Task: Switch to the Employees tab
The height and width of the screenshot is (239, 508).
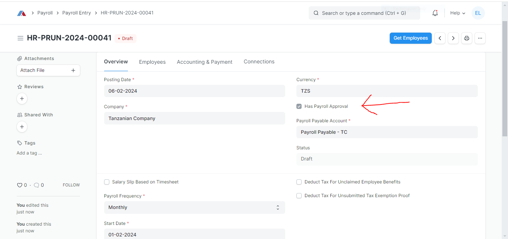Action: point(152,62)
